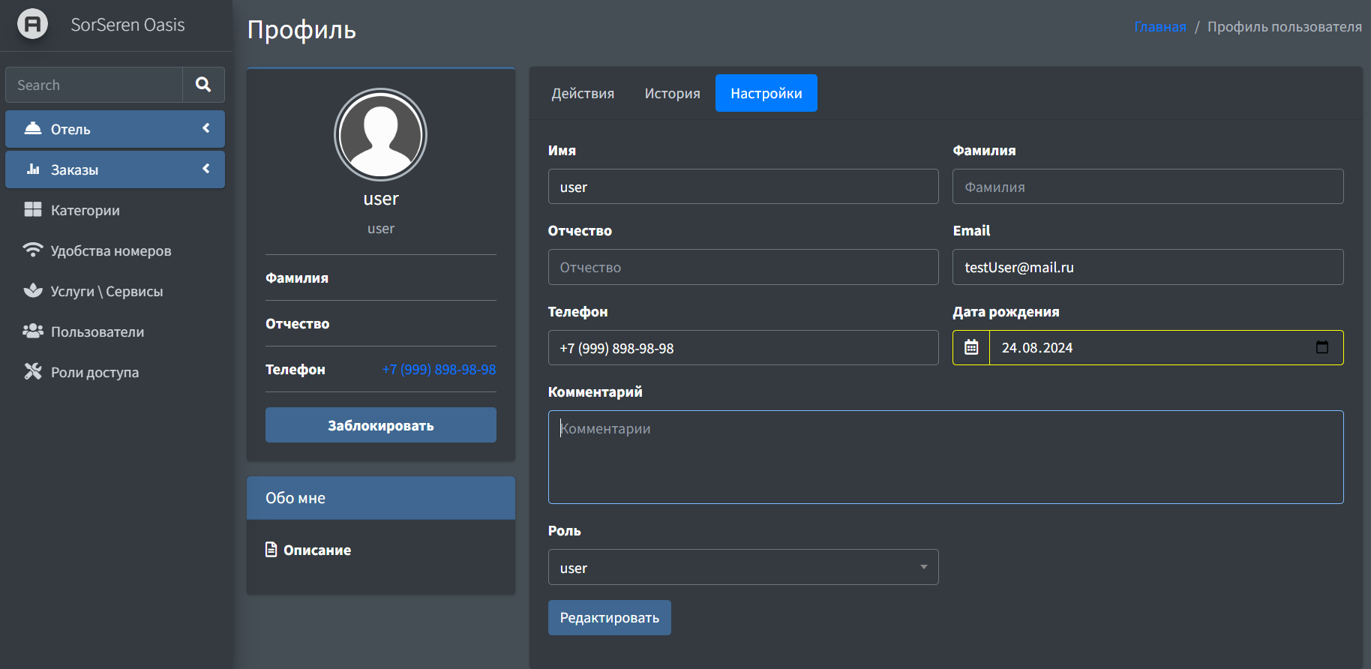Expand the Отель sidebar menu
This screenshot has height=669, width=1371.
(x=115, y=129)
